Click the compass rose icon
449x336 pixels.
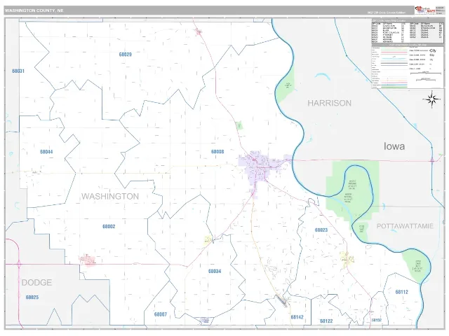tap(432, 99)
